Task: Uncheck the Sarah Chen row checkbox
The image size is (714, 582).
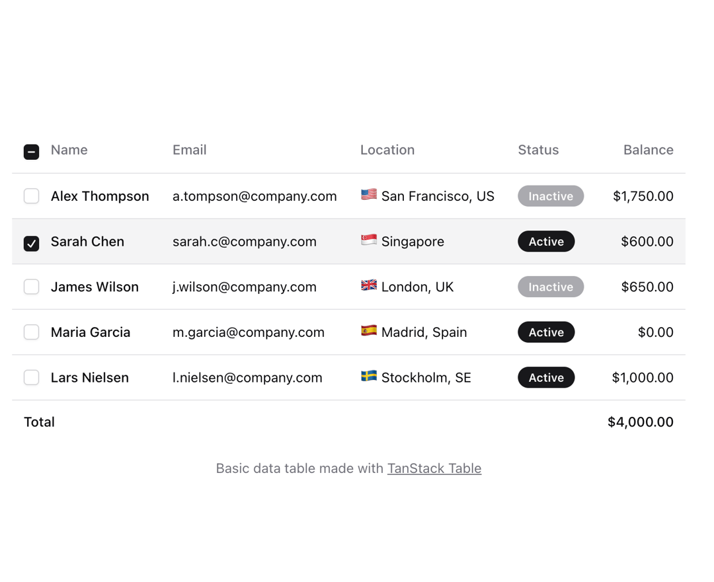Action: [32, 244]
